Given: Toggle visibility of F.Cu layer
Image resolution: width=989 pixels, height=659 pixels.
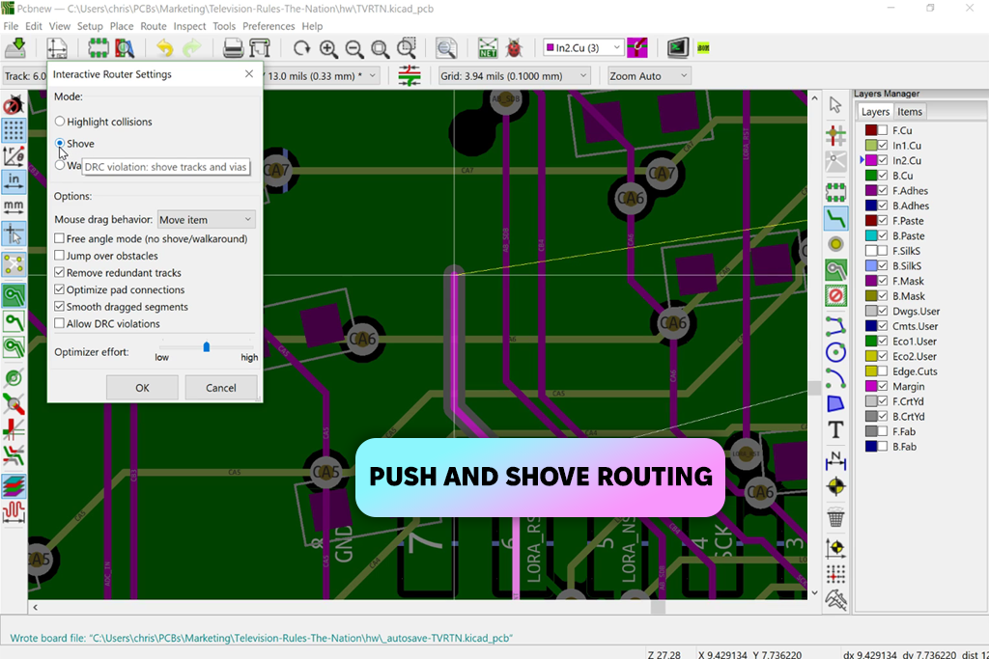Looking at the screenshot, I should pos(883,130).
